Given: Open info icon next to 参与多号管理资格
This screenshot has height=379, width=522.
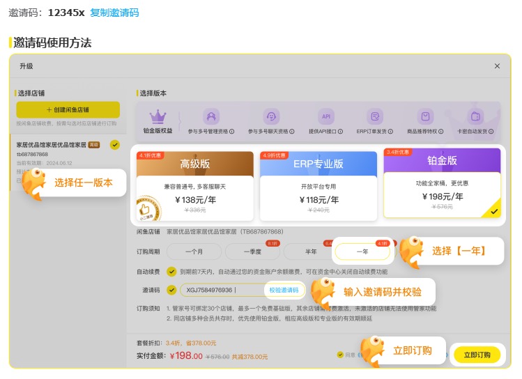Looking at the screenshot, I should tap(231, 132).
